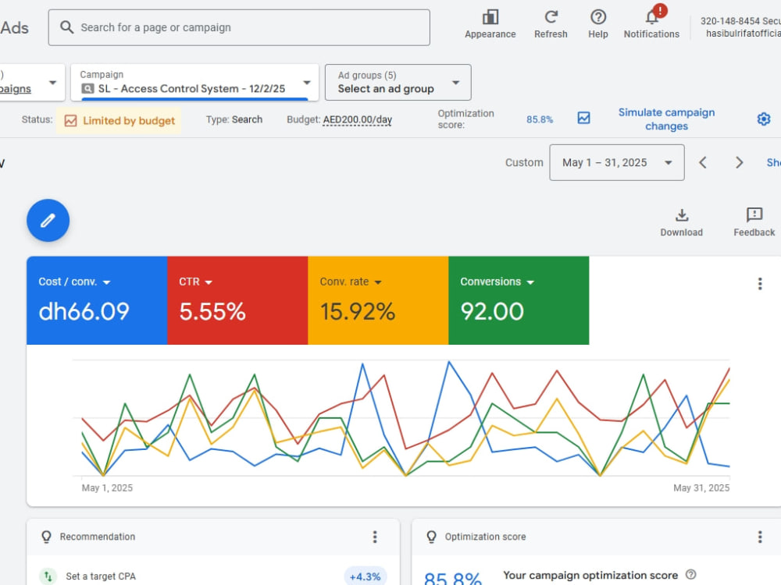This screenshot has height=585, width=781.
Task: Open the Notifications bell
Action: tap(651, 17)
